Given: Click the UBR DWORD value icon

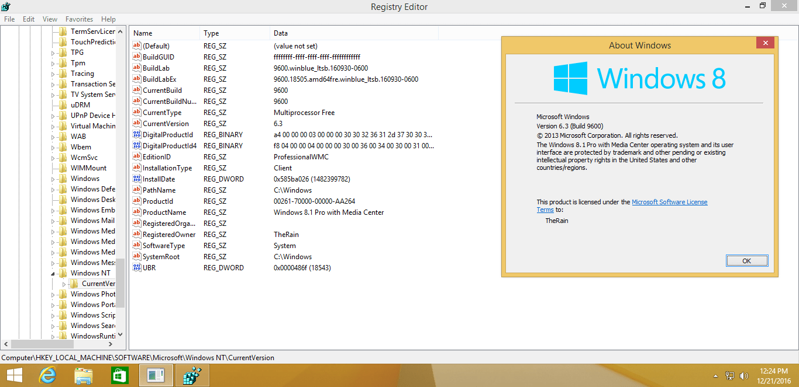Looking at the screenshot, I should click(137, 268).
